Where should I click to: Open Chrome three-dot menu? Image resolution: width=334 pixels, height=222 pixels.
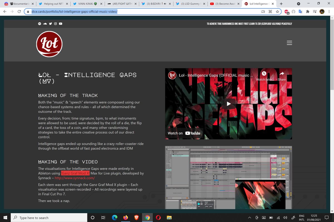[x=329, y=12]
